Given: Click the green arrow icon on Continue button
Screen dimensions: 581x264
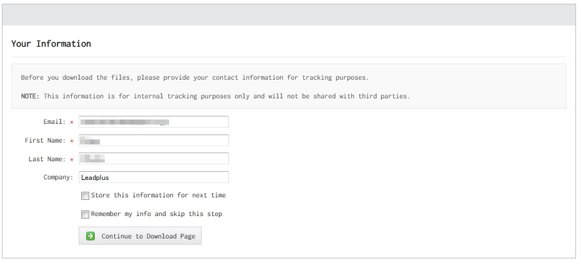Looking at the screenshot, I should [x=90, y=236].
